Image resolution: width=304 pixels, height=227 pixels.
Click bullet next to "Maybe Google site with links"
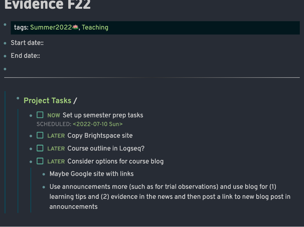[x=44, y=174]
